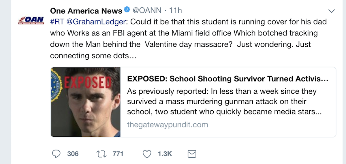Click the article card thumbnail image
This screenshot has width=346, height=164.
[x=86, y=102]
